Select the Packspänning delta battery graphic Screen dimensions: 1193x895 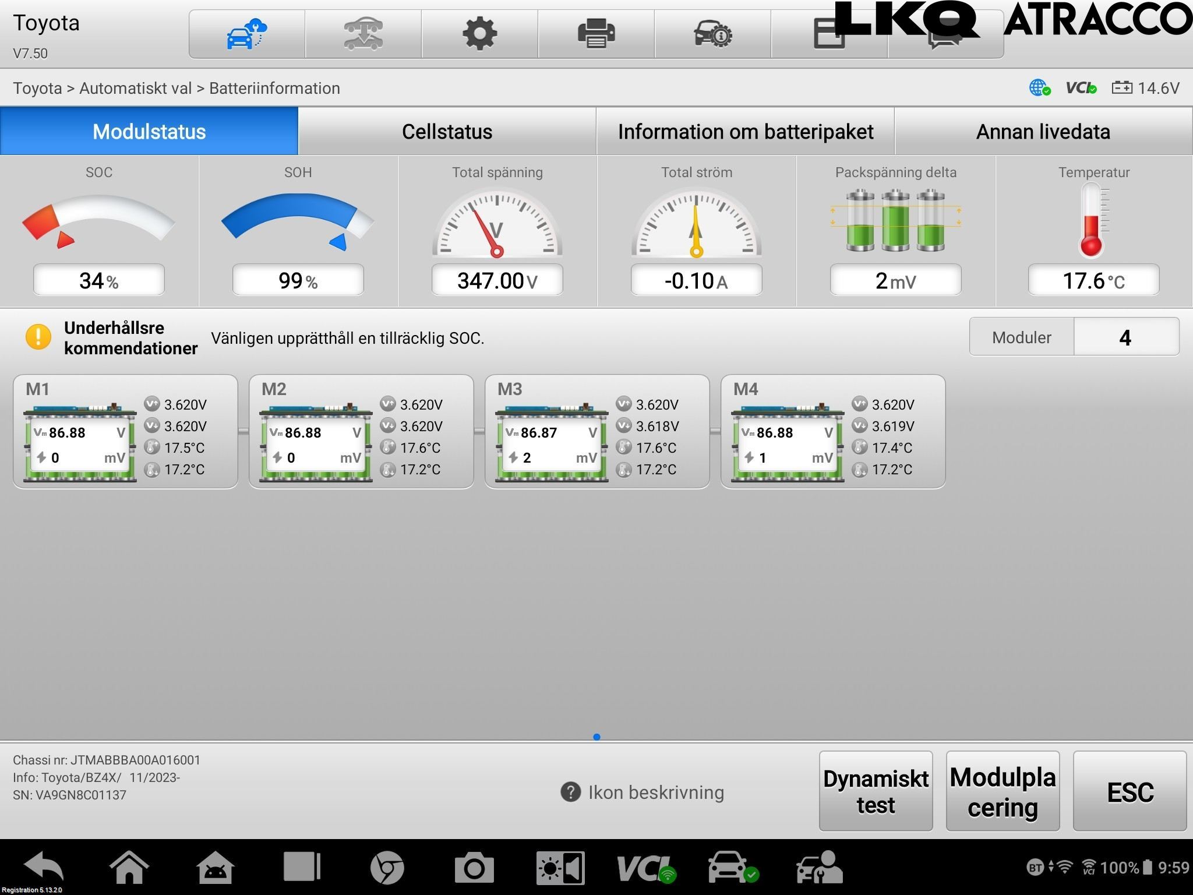[x=895, y=220]
